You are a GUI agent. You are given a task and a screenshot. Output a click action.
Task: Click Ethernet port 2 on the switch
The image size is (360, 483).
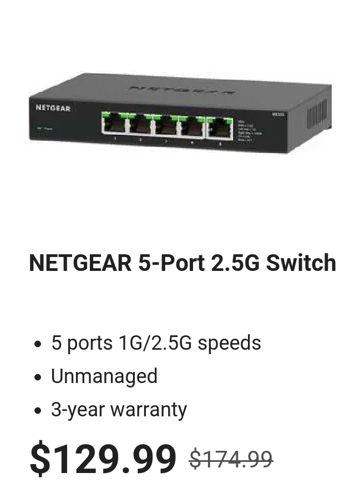[x=140, y=124]
